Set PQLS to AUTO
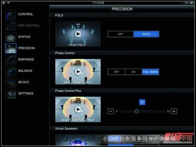The image size is (196, 147). point(146,34)
